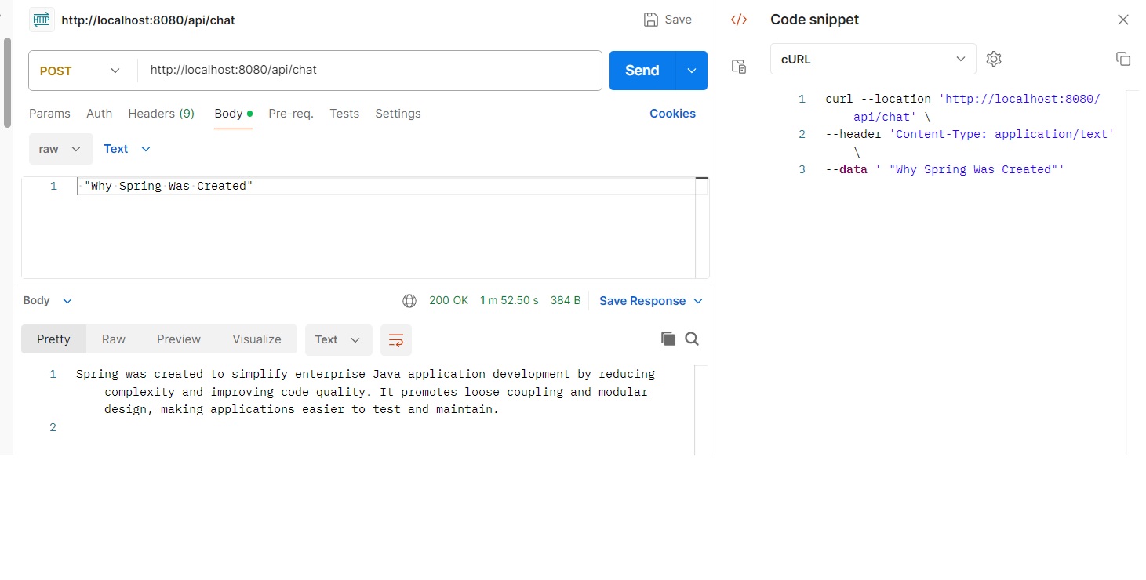This screenshot has height=580, width=1146.
Task: Close the Code snippet panel
Action: coord(1123,20)
